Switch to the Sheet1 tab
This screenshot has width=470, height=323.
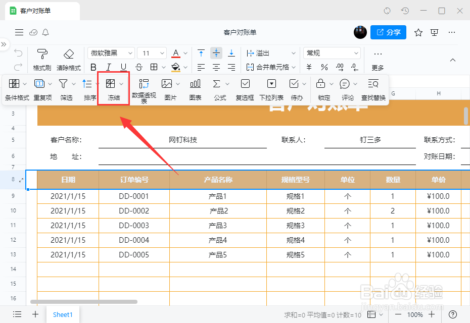pos(63,314)
